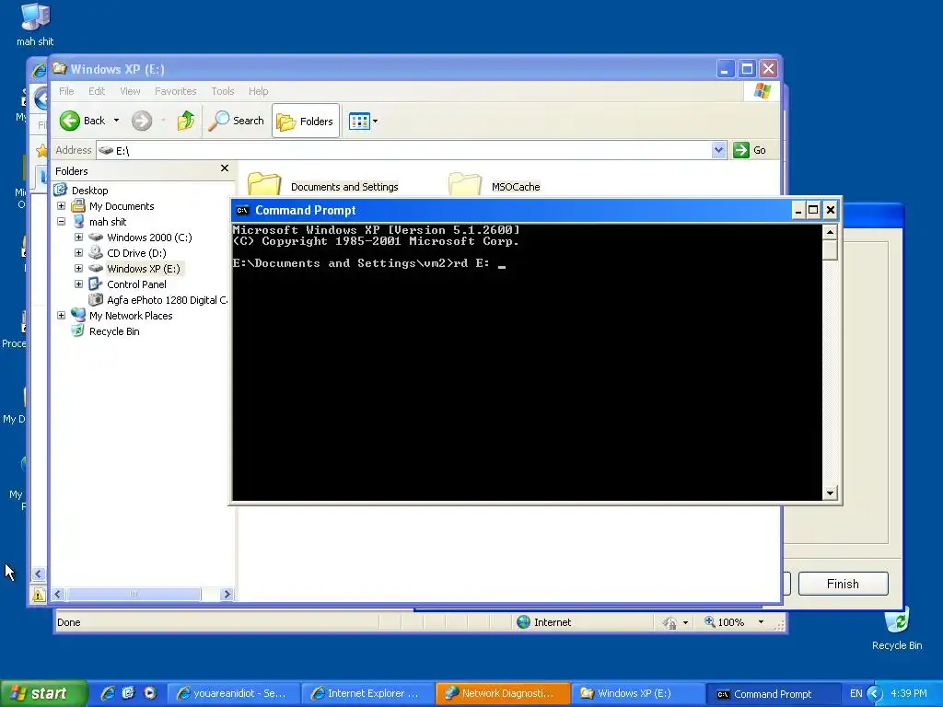Open the Tools menu
The image size is (943, 707).
click(x=223, y=91)
